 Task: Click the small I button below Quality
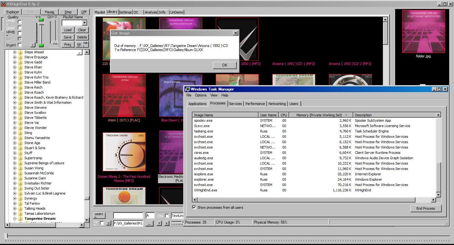[32, 45]
